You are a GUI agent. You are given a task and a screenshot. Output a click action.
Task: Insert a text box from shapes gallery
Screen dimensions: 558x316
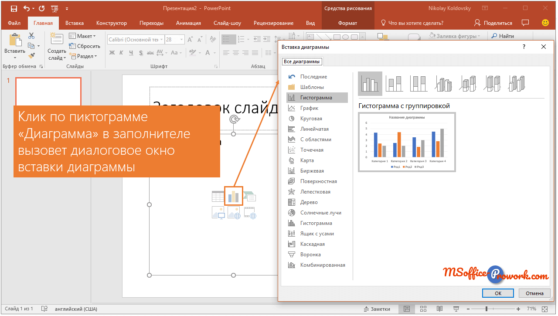tap(311, 37)
